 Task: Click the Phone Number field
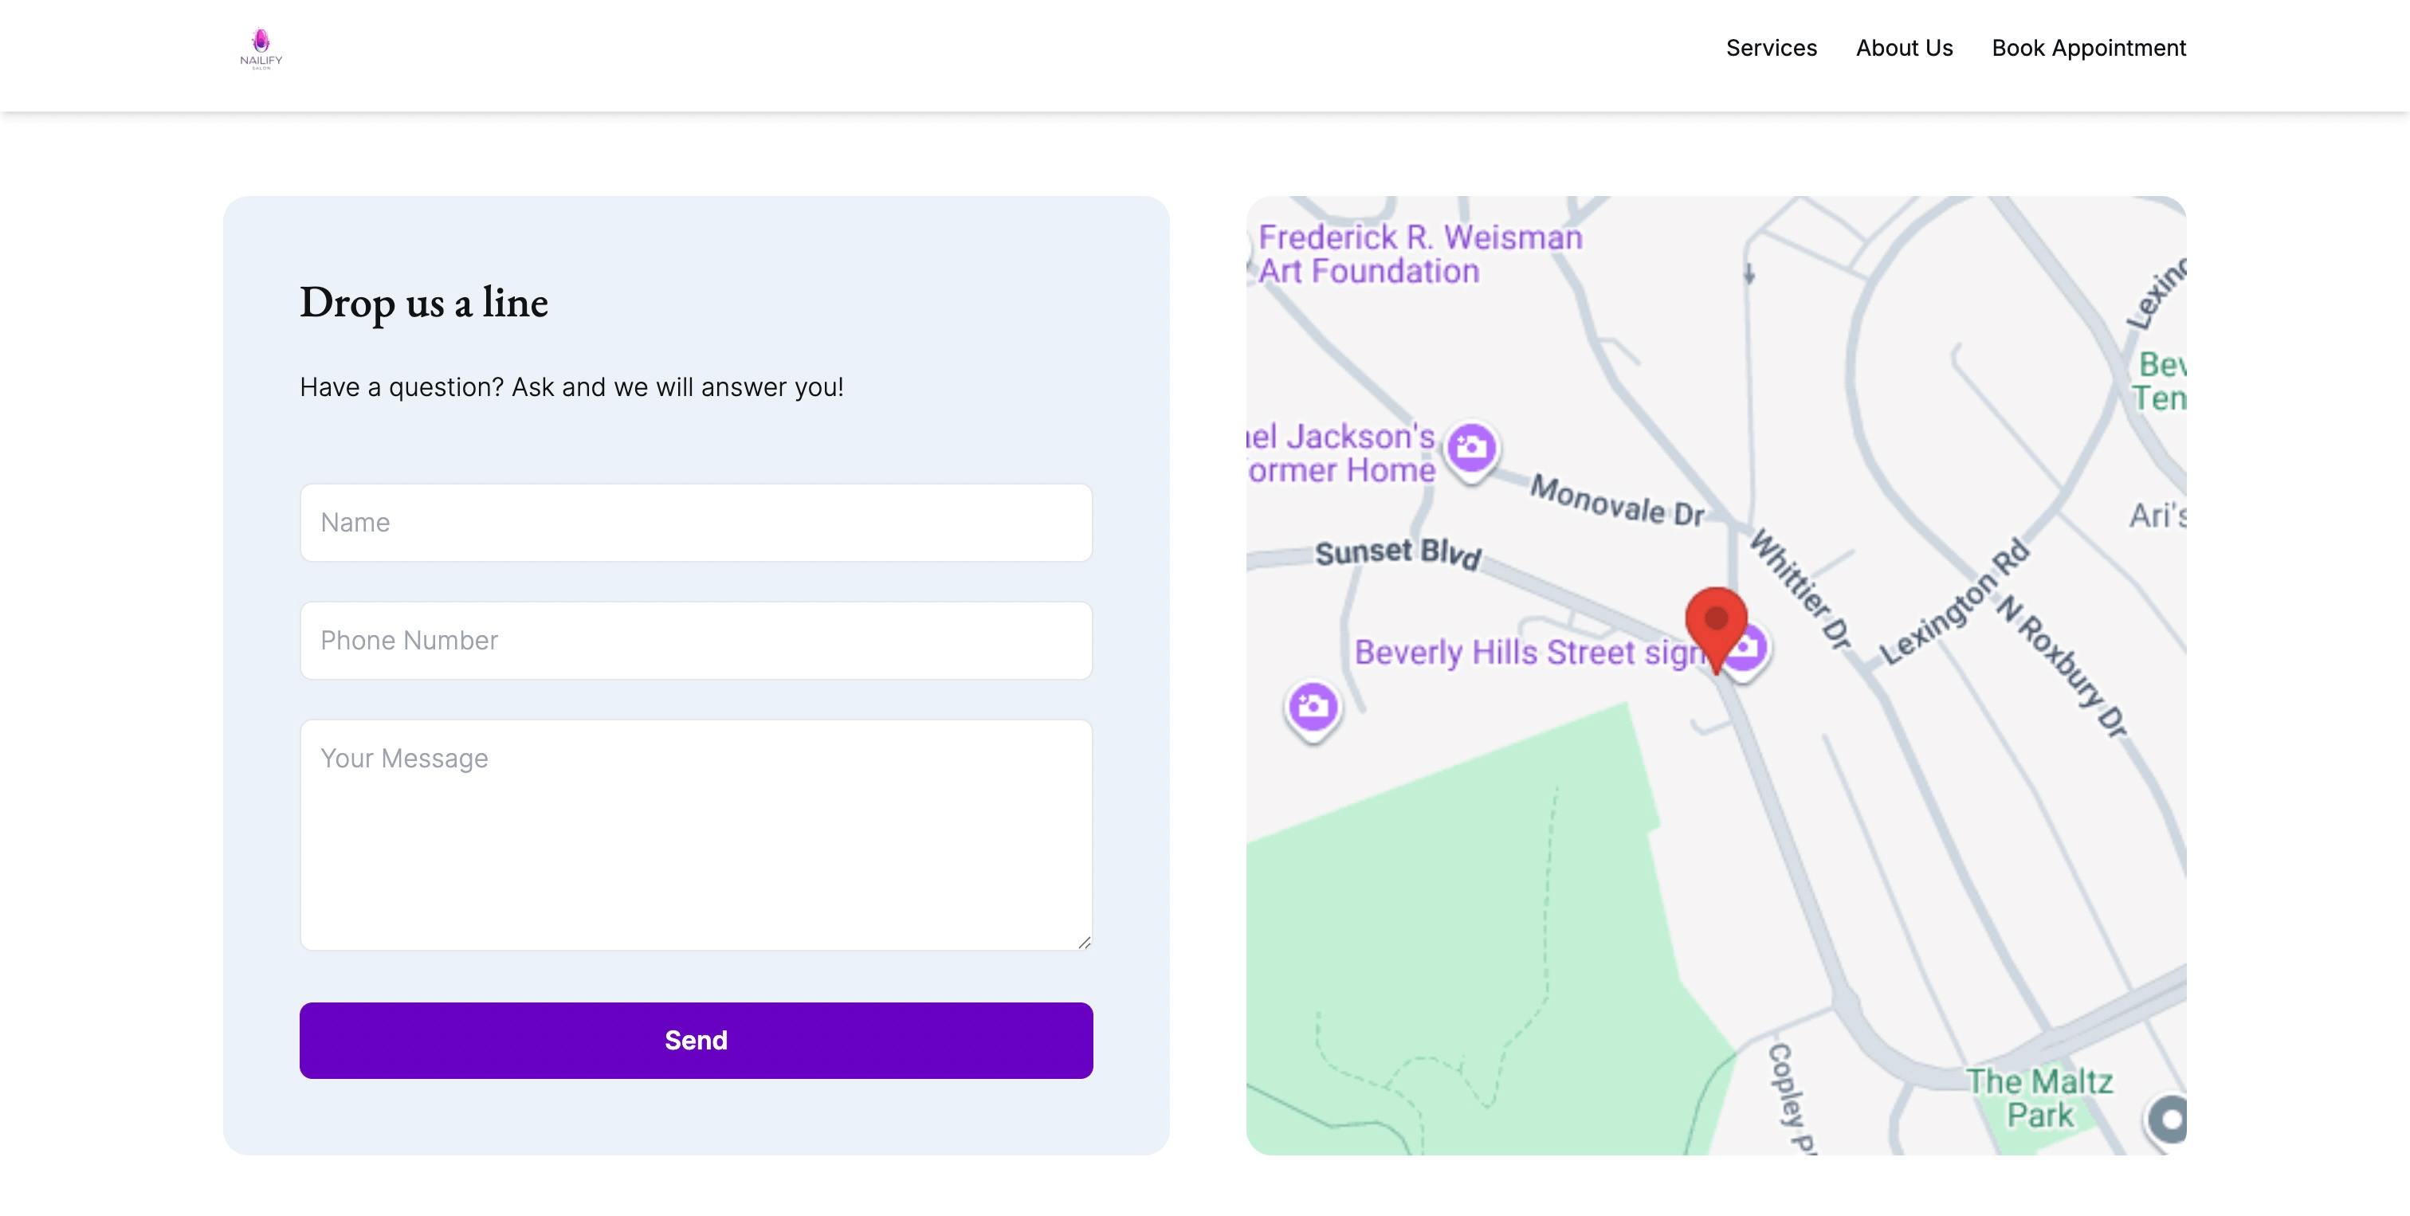(696, 640)
